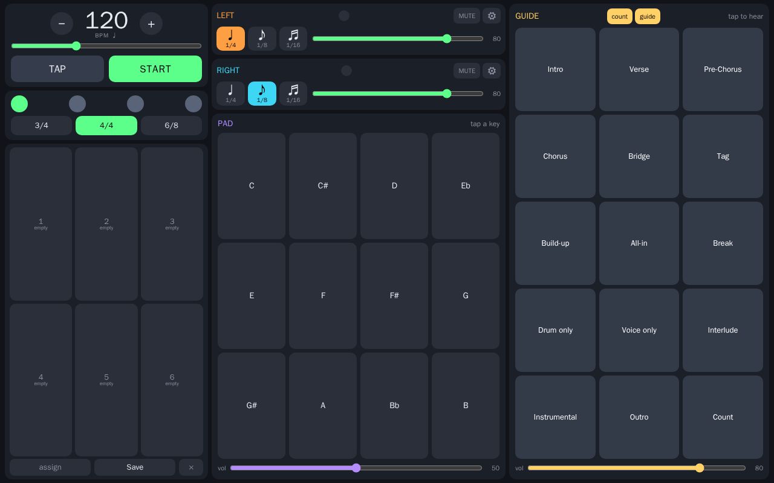The image size is (774, 483).
Task: Toggle the count option in GUIDE
Action: pyautogui.click(x=619, y=16)
